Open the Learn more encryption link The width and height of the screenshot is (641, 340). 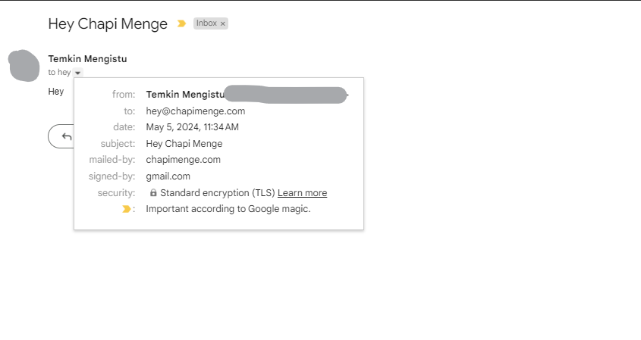point(302,193)
